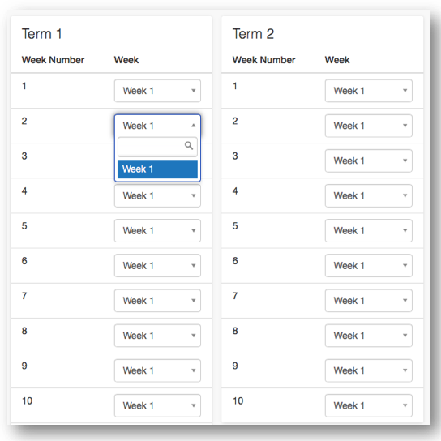Open Term 1 week 9 dropdown
Viewport: 441px width, 441px height.
(157, 370)
